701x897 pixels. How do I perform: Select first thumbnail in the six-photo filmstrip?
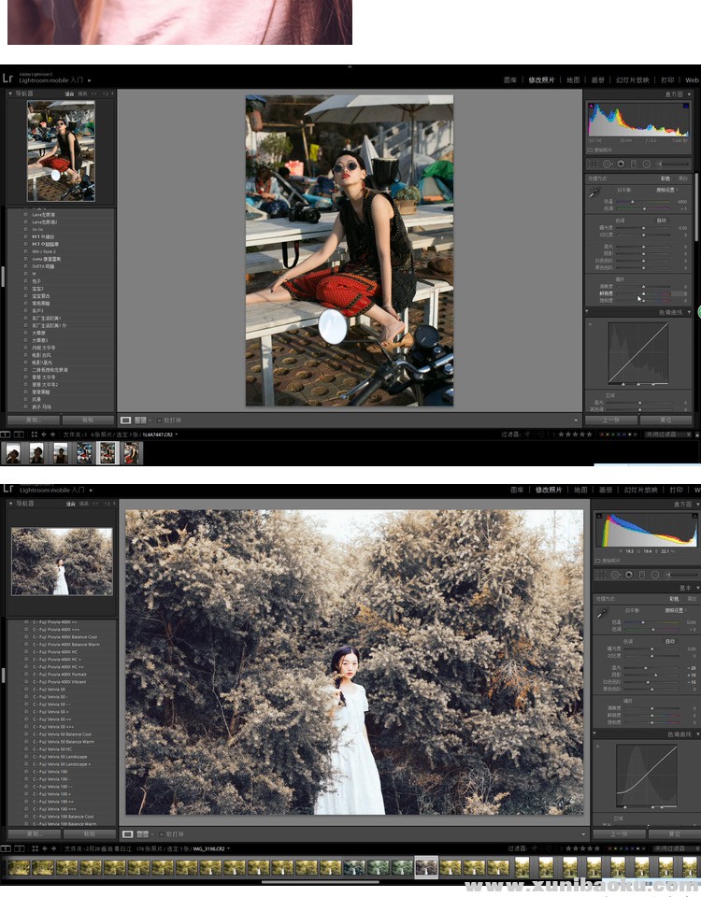pyautogui.click(x=13, y=454)
